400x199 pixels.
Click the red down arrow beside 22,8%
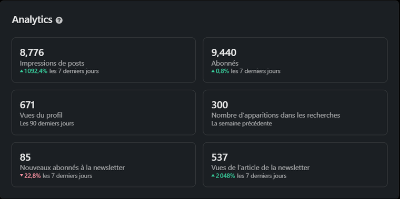(22, 175)
